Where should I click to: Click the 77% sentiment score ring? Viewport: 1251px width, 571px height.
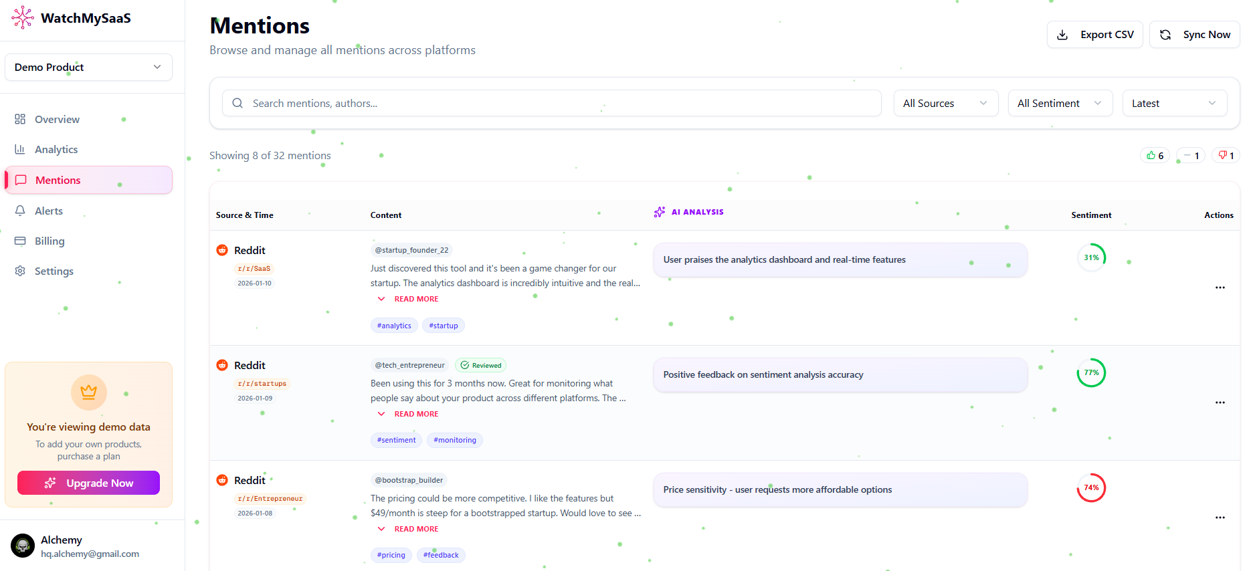coord(1091,372)
